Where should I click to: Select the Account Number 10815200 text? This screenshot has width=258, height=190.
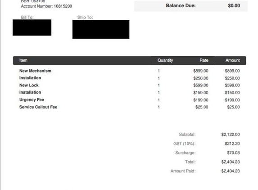[x=46, y=6]
